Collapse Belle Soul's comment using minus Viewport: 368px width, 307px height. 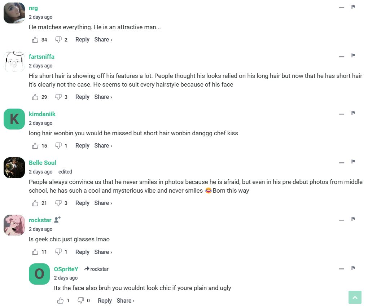point(341,163)
